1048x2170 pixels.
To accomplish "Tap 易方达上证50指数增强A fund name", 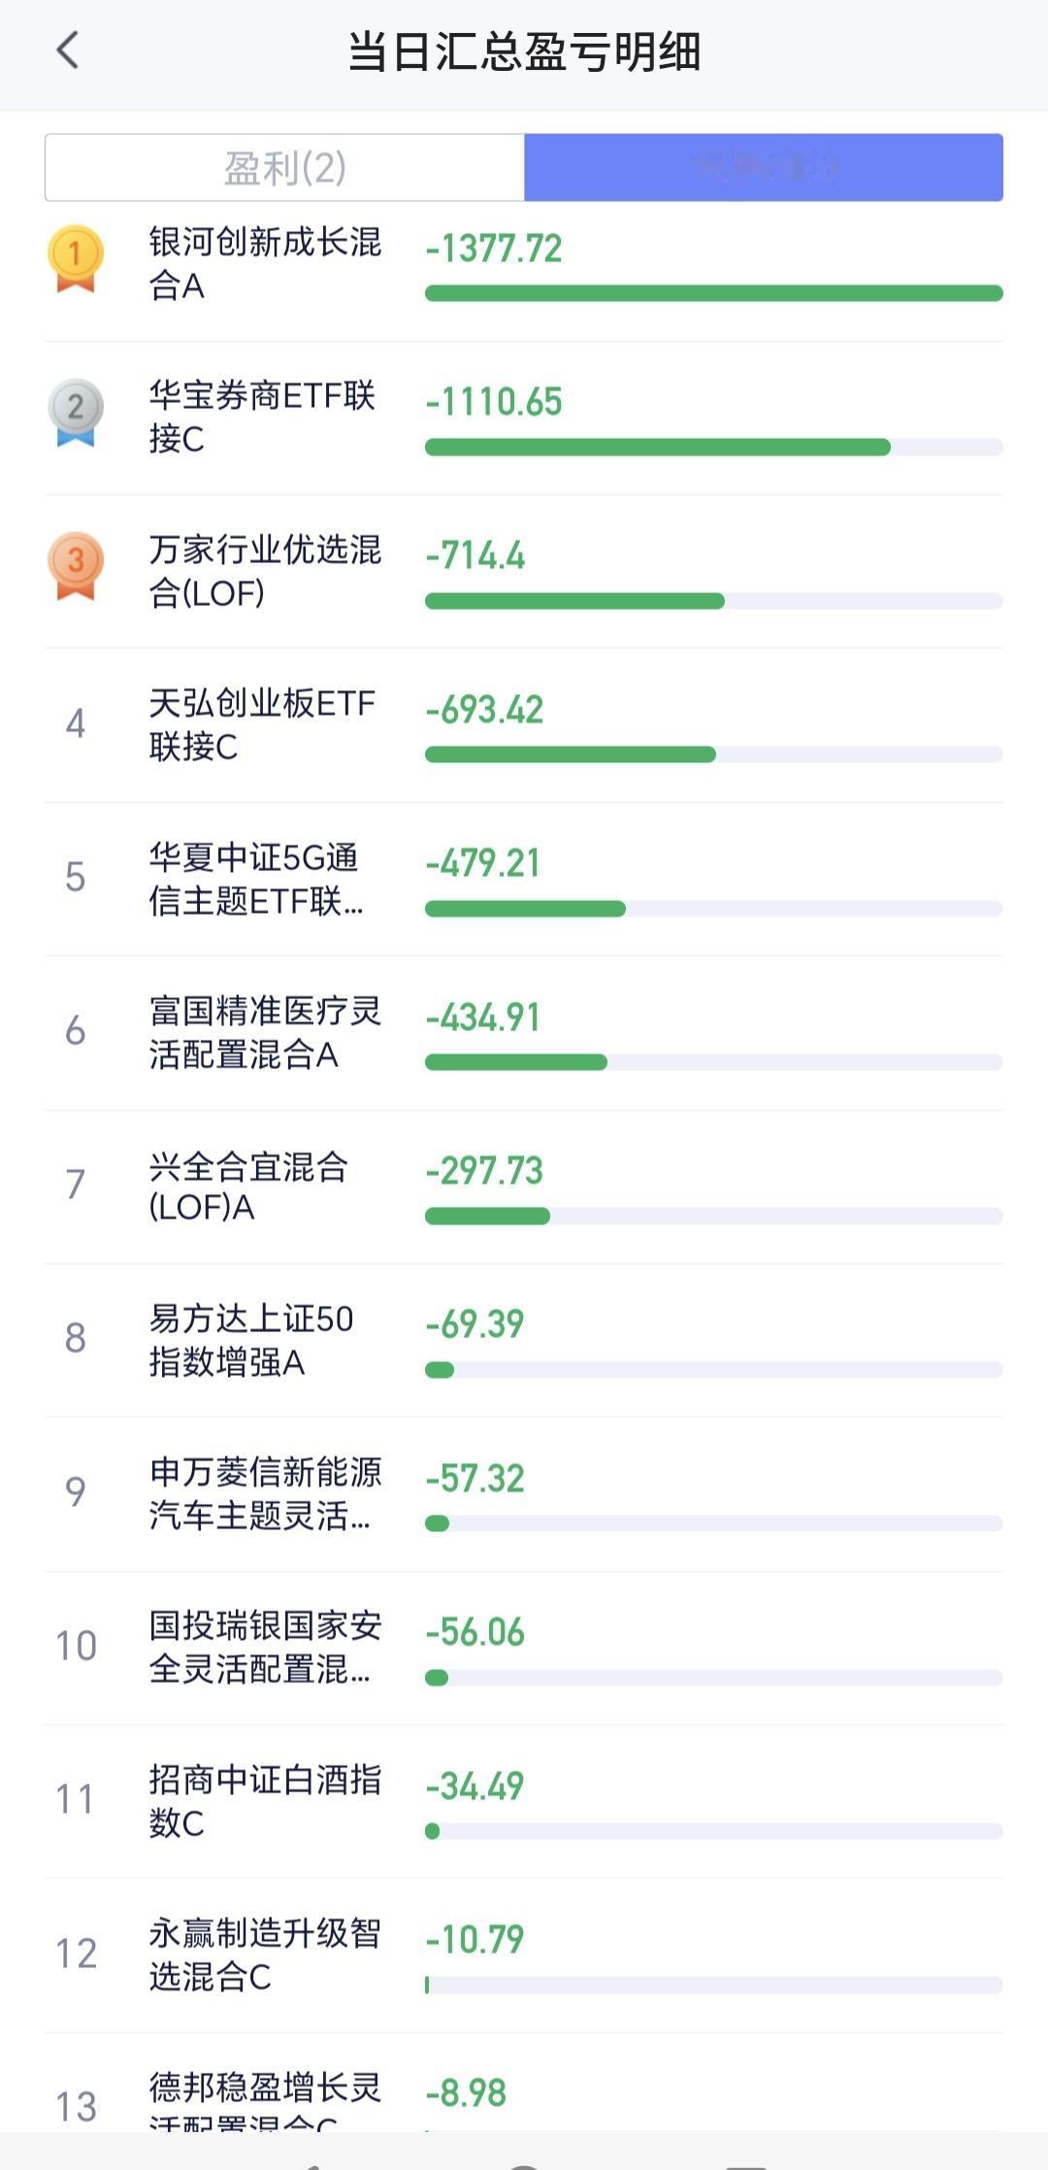I will click(250, 1340).
